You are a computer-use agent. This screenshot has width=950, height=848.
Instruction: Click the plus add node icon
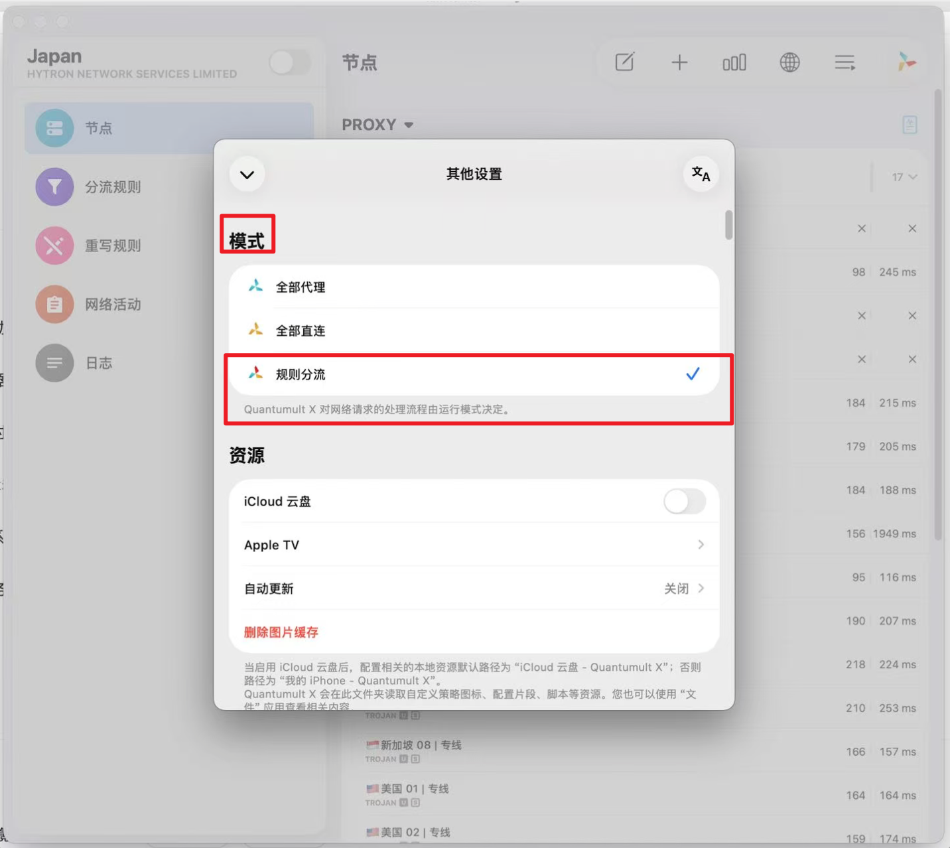coord(679,62)
